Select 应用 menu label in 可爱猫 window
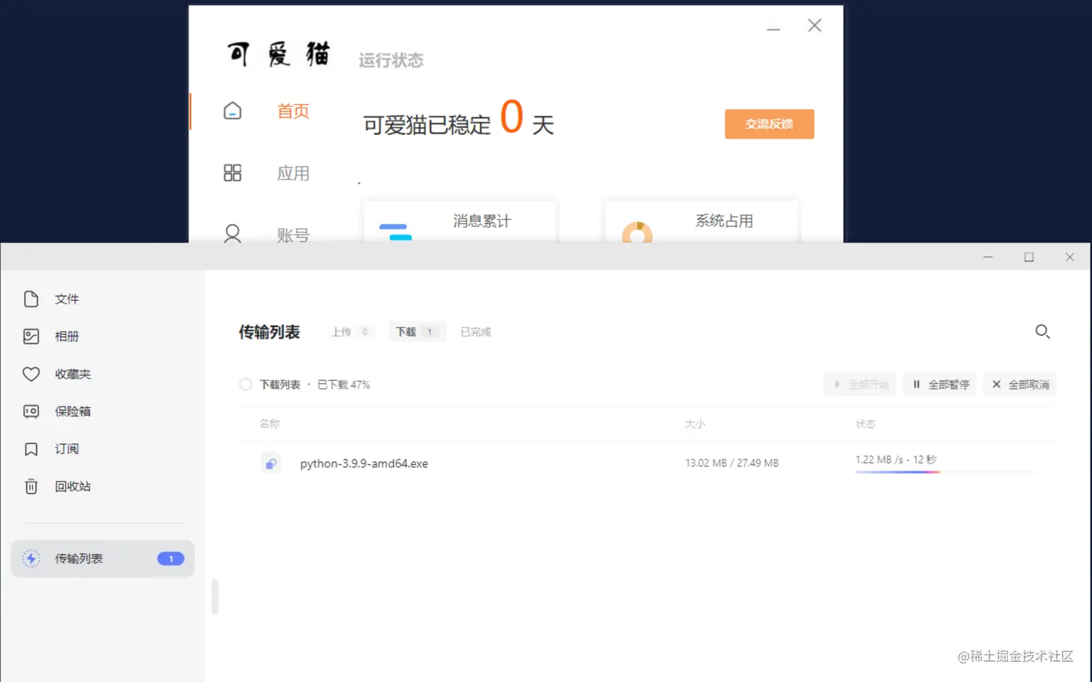Viewport: 1092px width, 682px height. coord(293,173)
